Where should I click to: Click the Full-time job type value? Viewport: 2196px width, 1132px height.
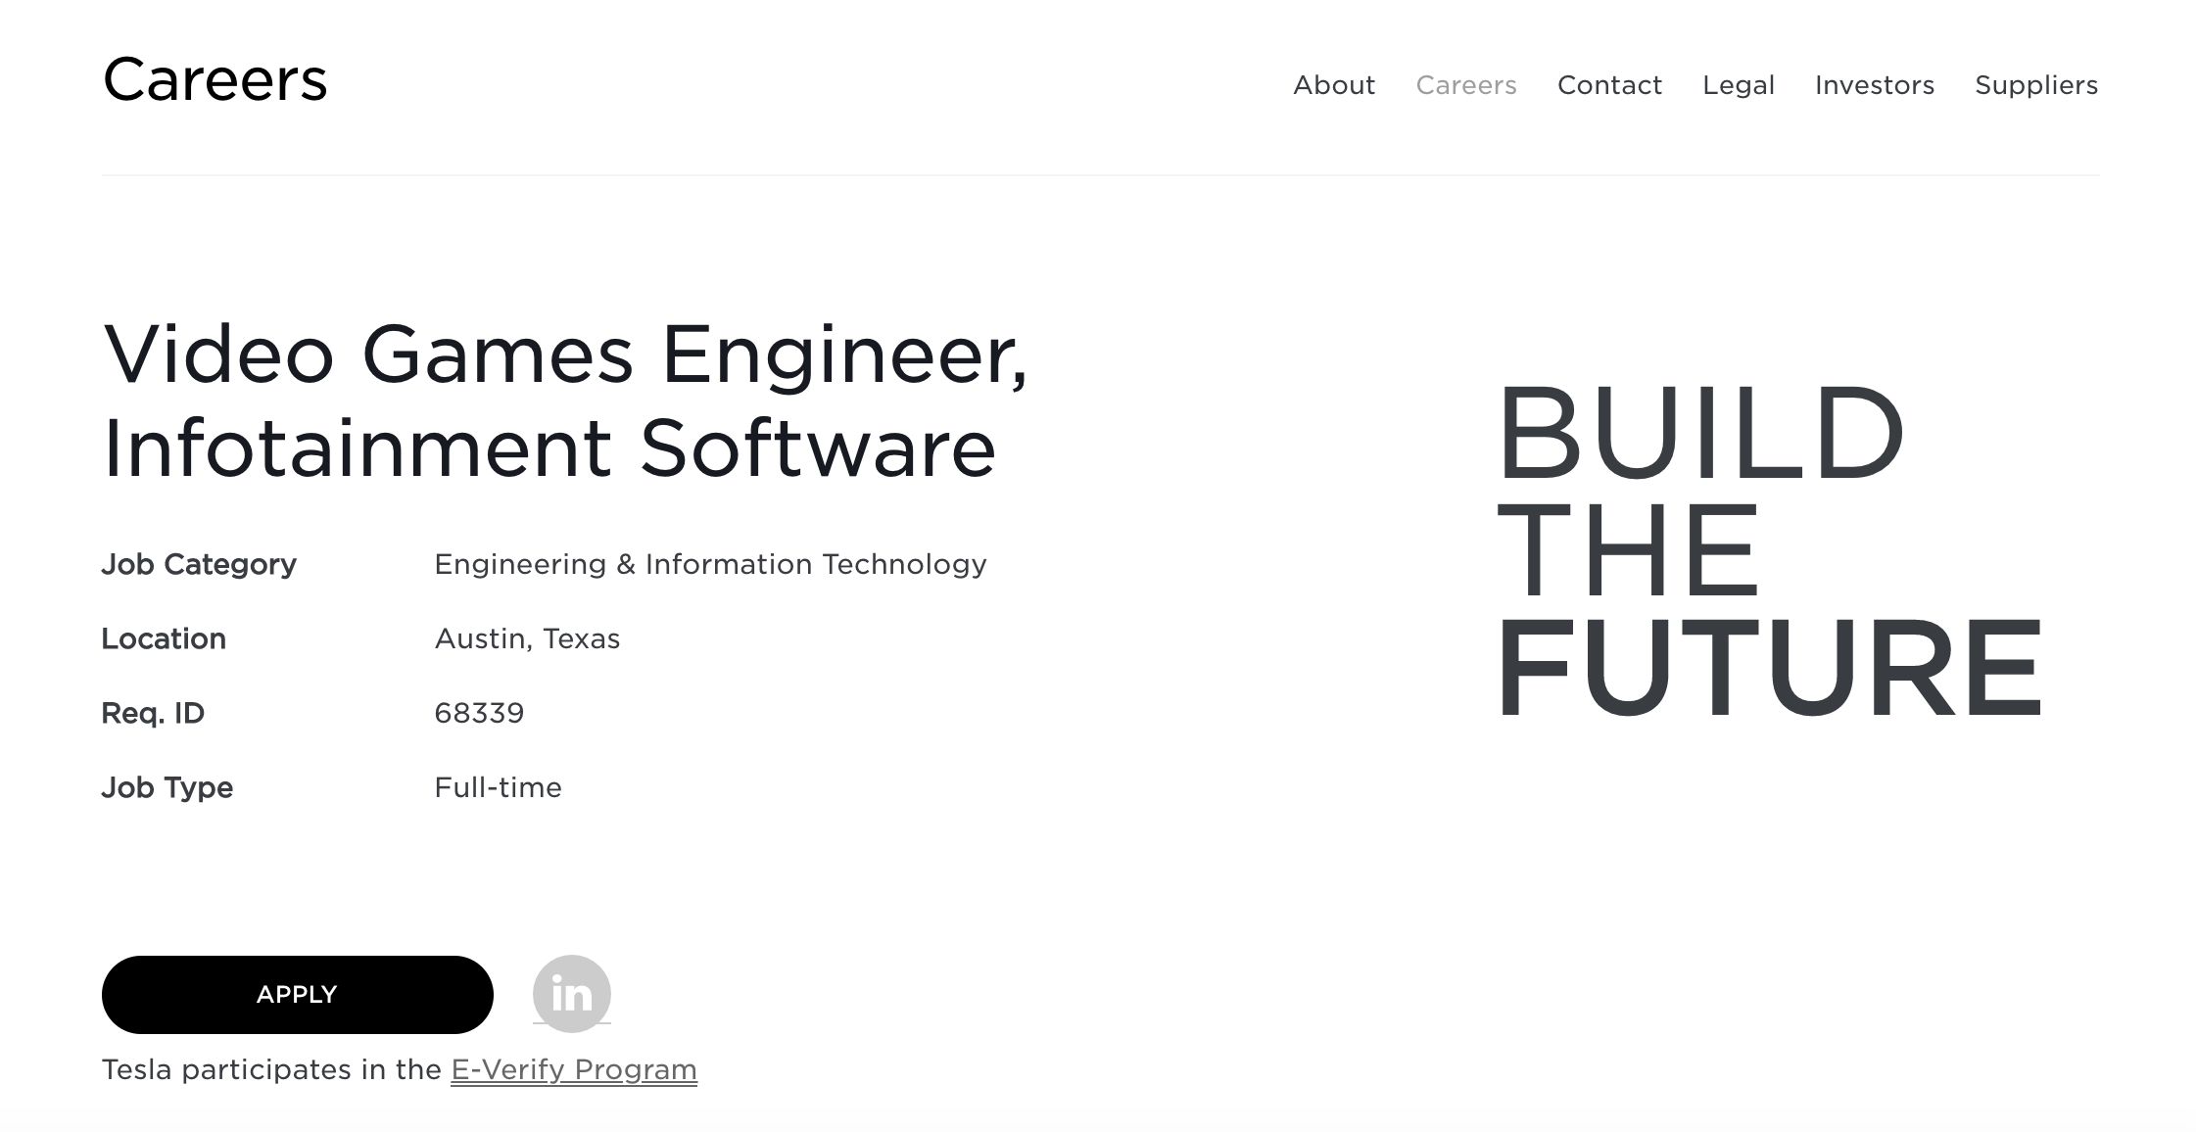click(x=498, y=787)
